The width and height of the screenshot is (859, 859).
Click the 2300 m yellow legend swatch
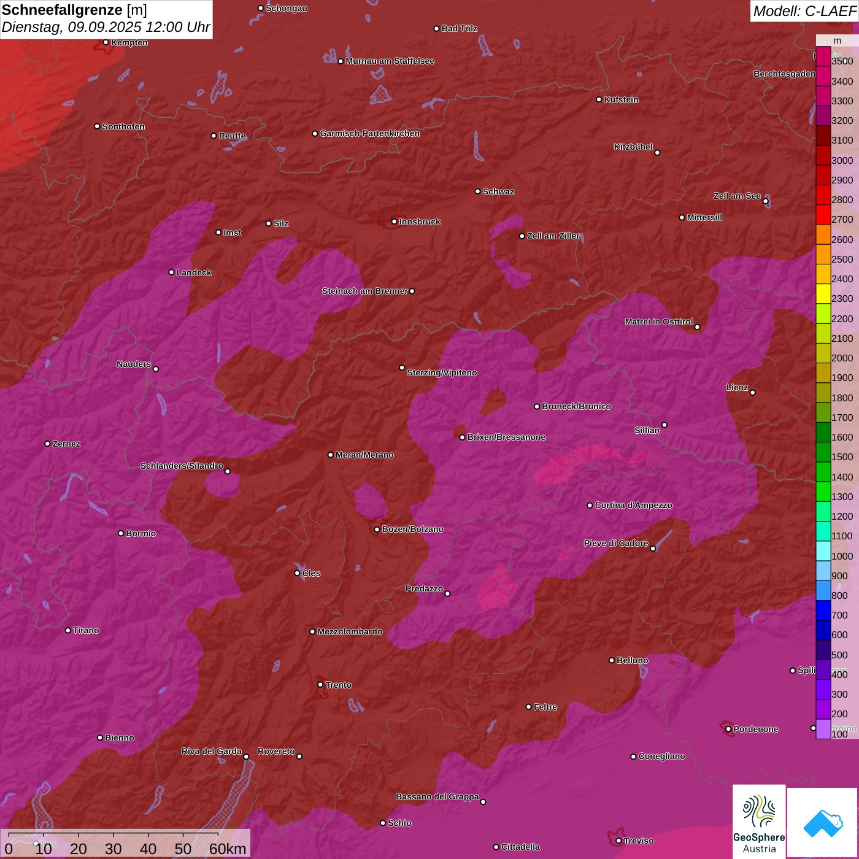(x=823, y=295)
